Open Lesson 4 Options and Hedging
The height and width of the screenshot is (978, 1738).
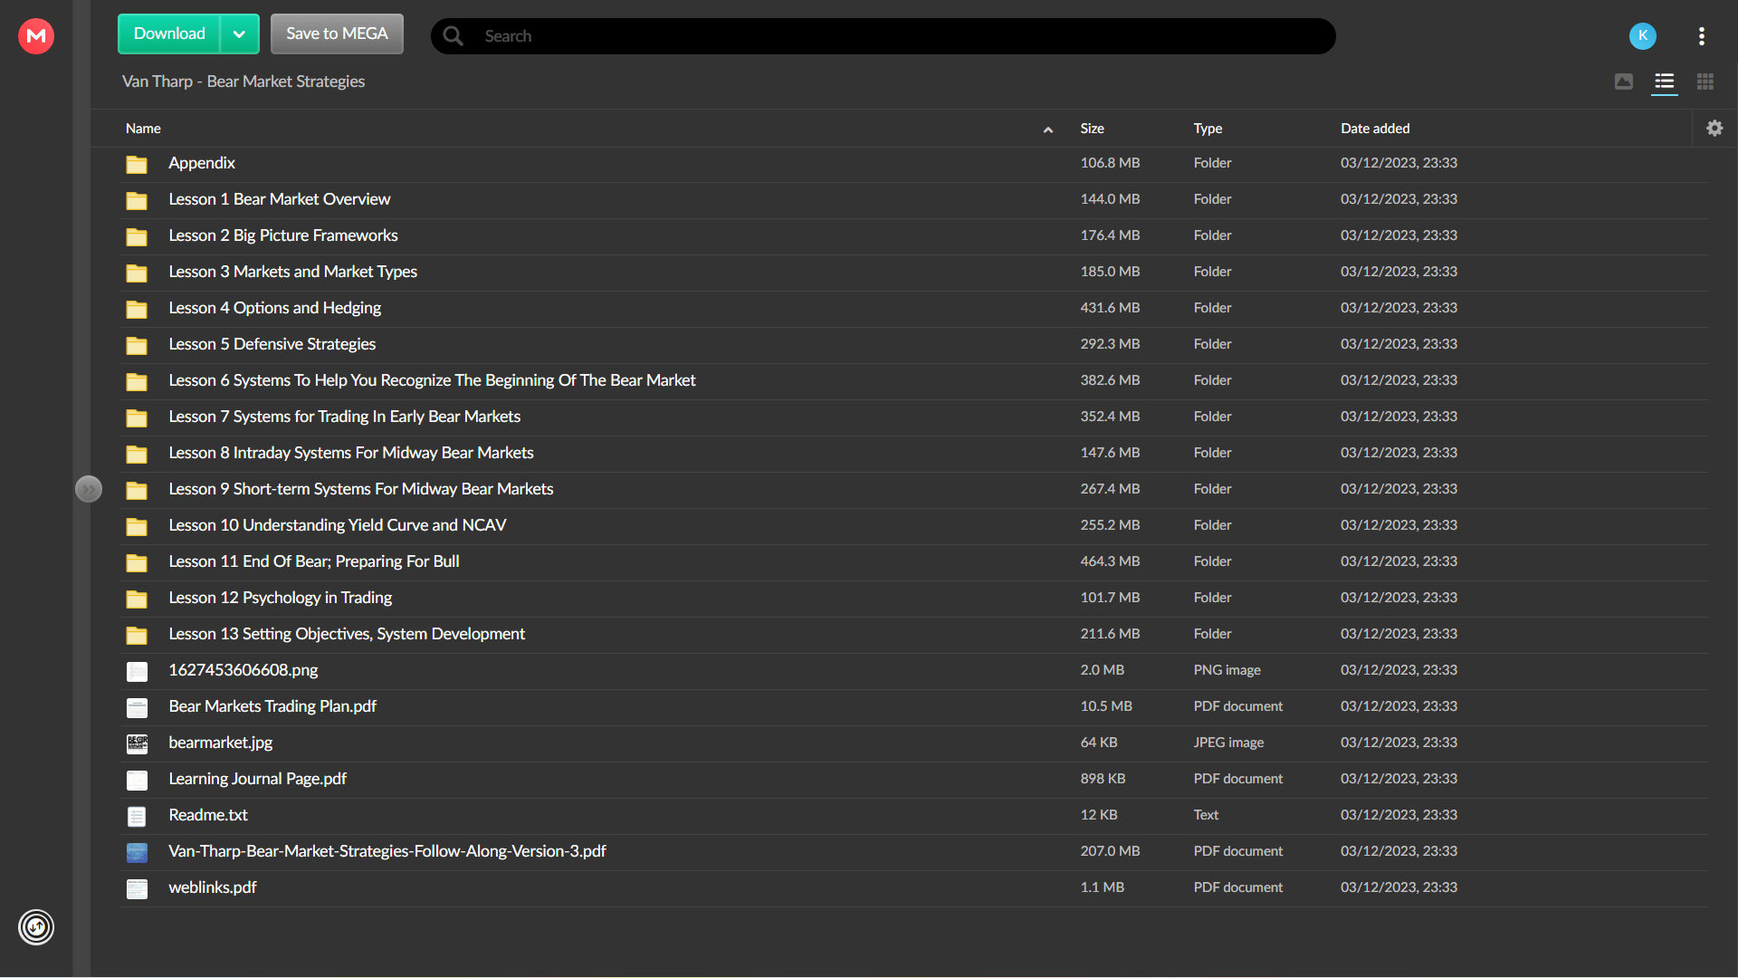[x=275, y=308]
